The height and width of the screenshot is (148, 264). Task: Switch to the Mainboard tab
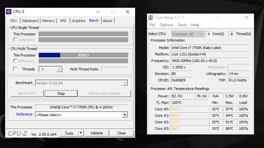(30, 21)
